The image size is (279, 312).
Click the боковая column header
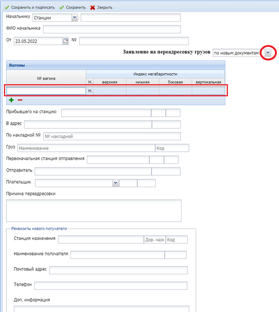click(x=175, y=82)
